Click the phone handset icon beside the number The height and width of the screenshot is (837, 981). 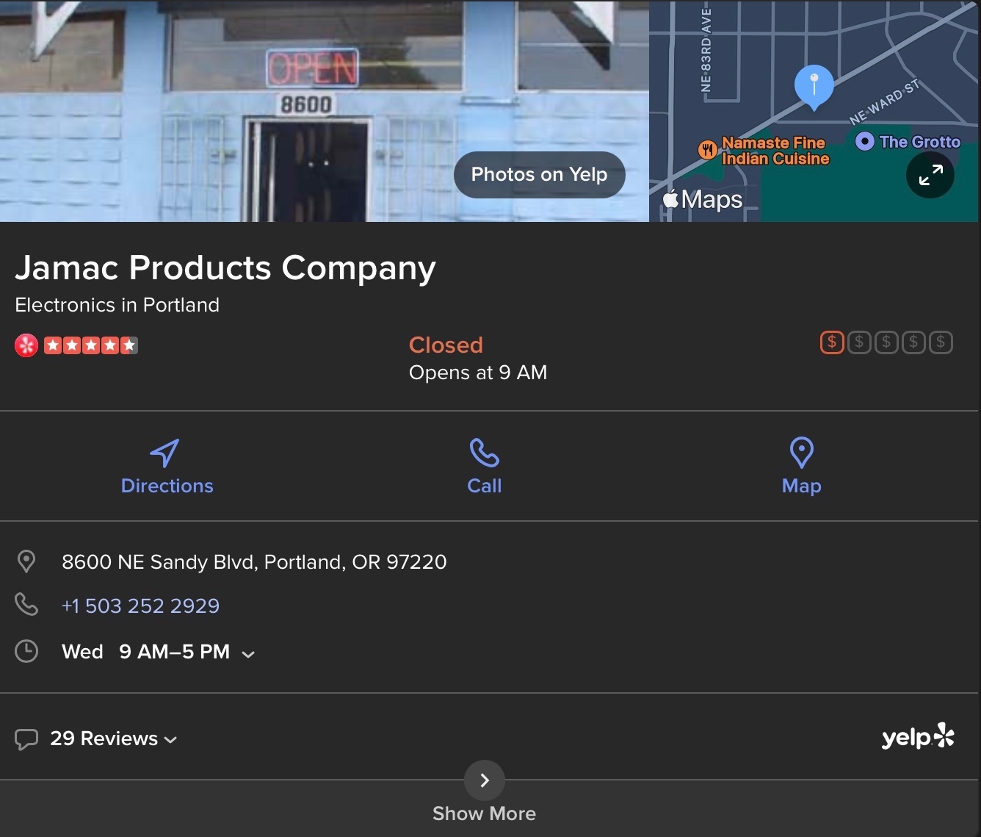tap(26, 605)
